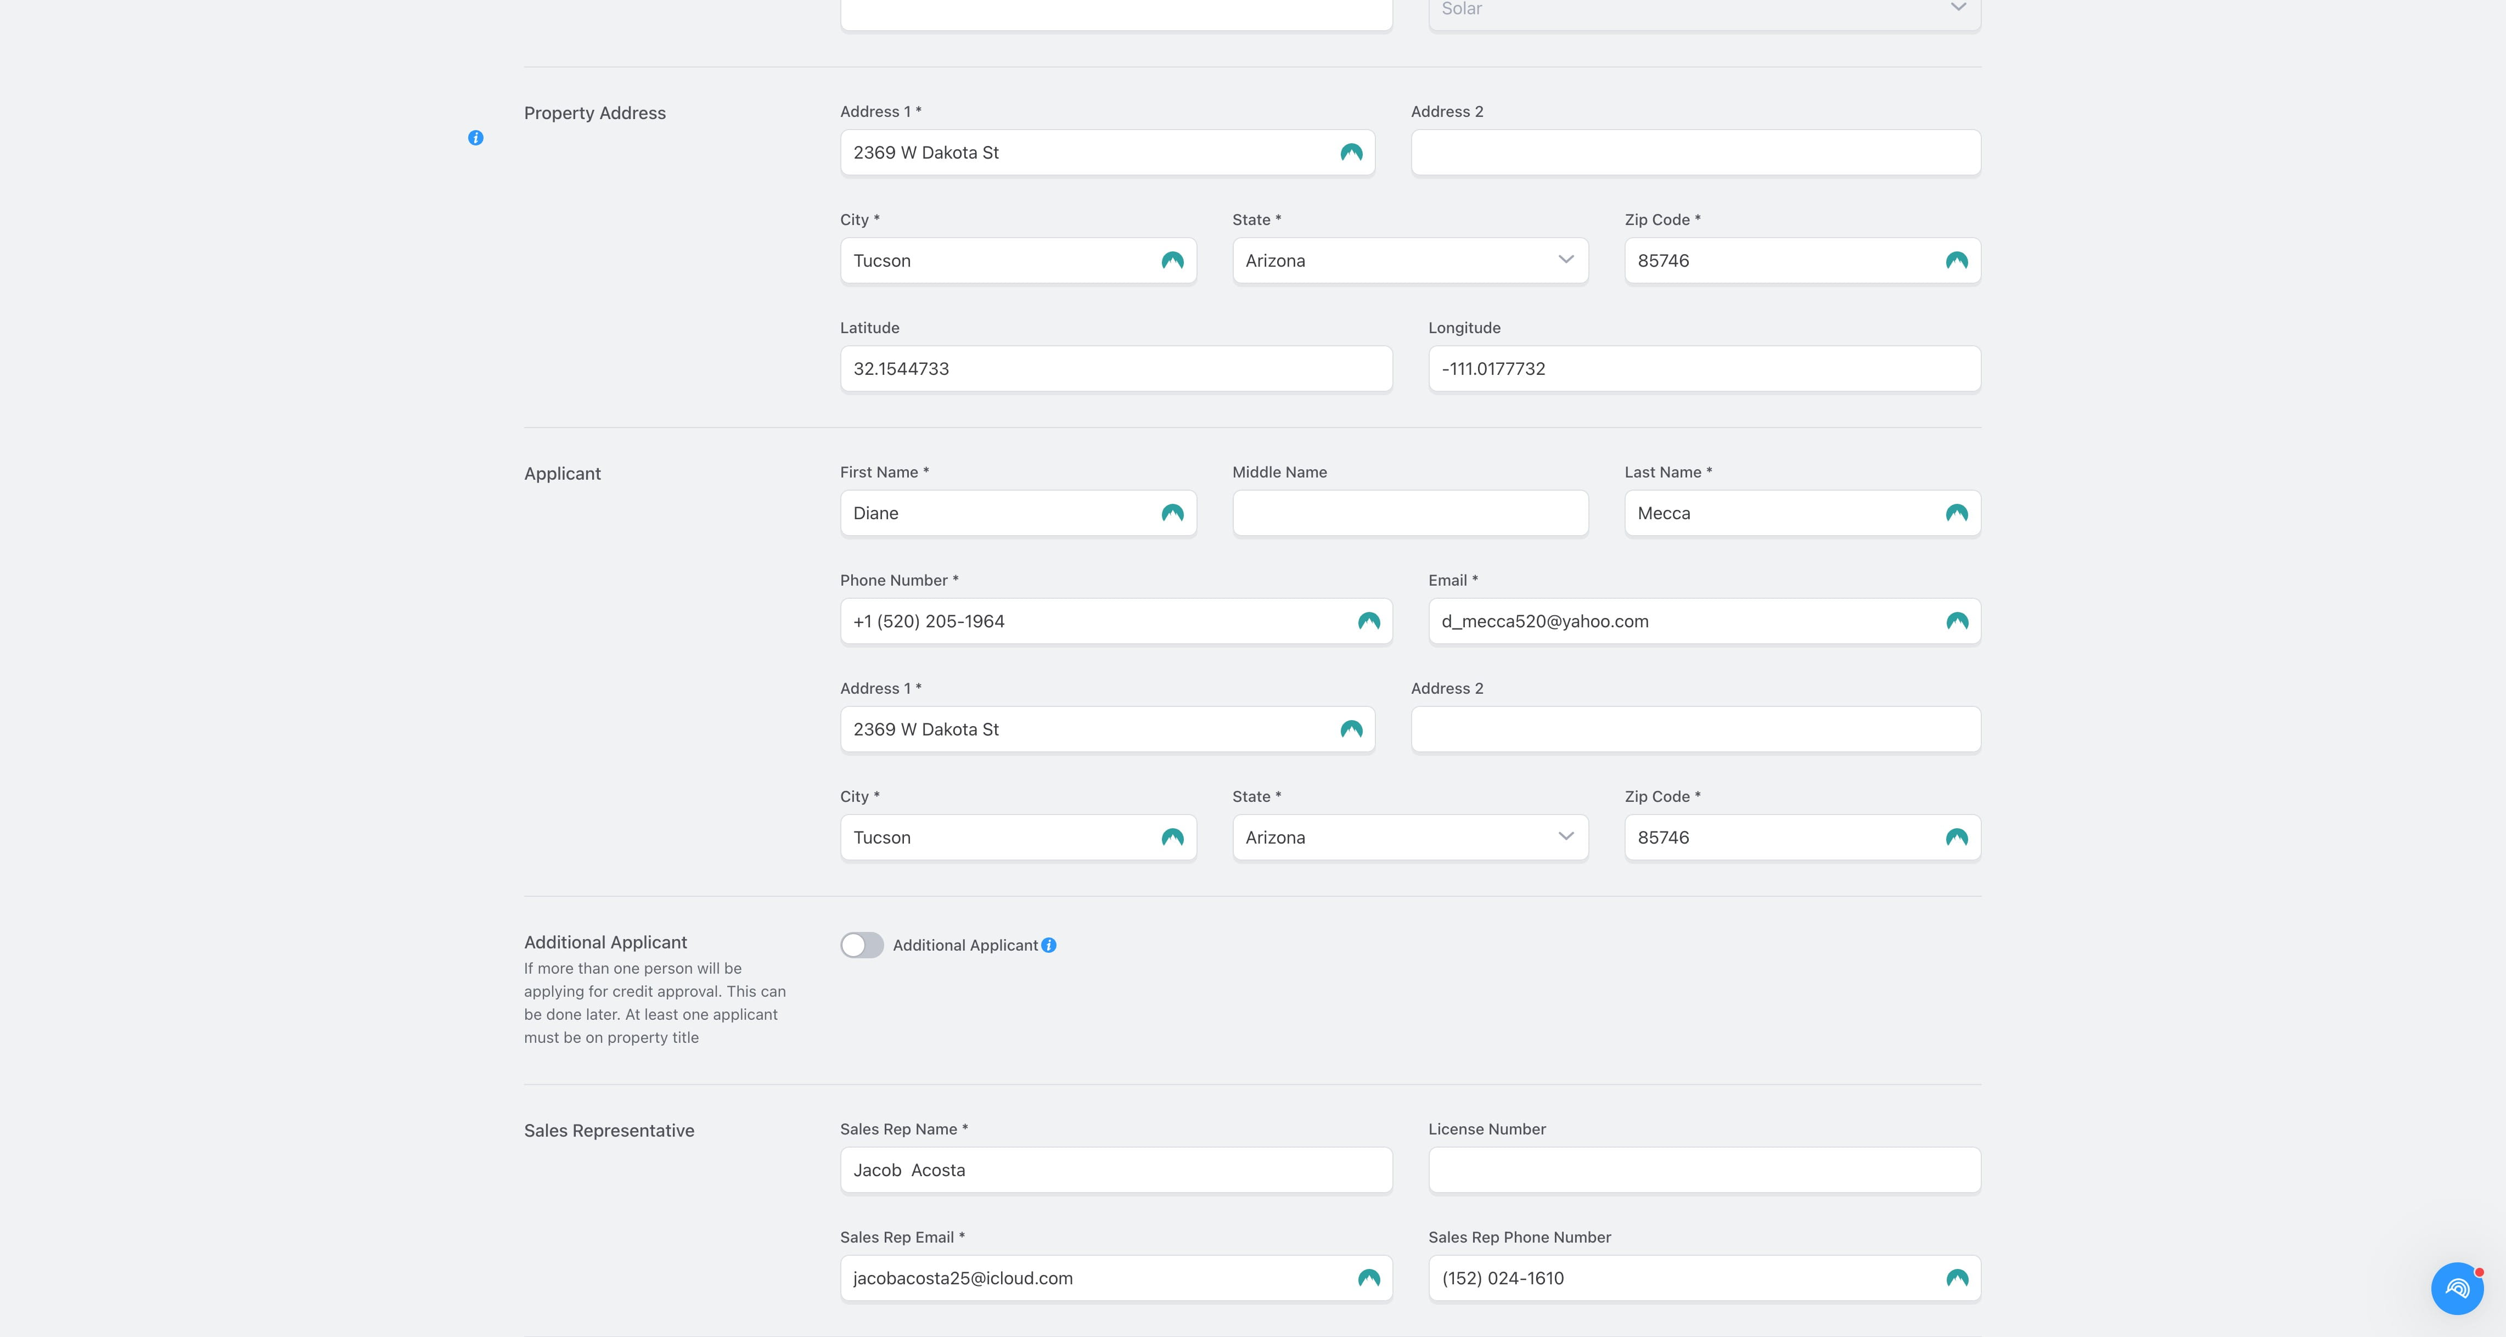
Task: Open the chat support widget
Action: tap(2457, 1288)
